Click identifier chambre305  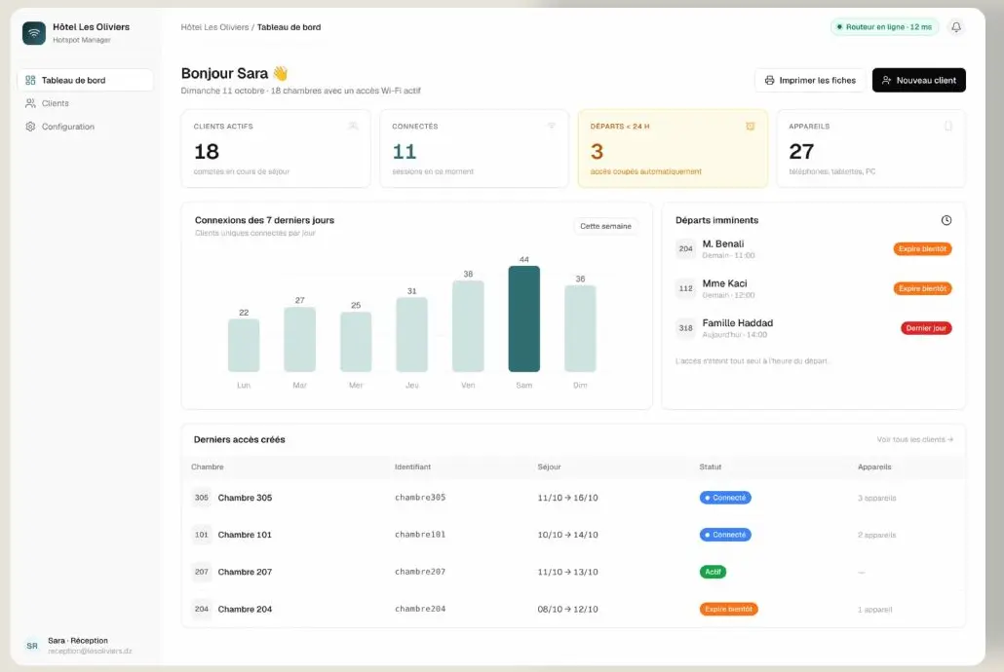click(x=420, y=498)
